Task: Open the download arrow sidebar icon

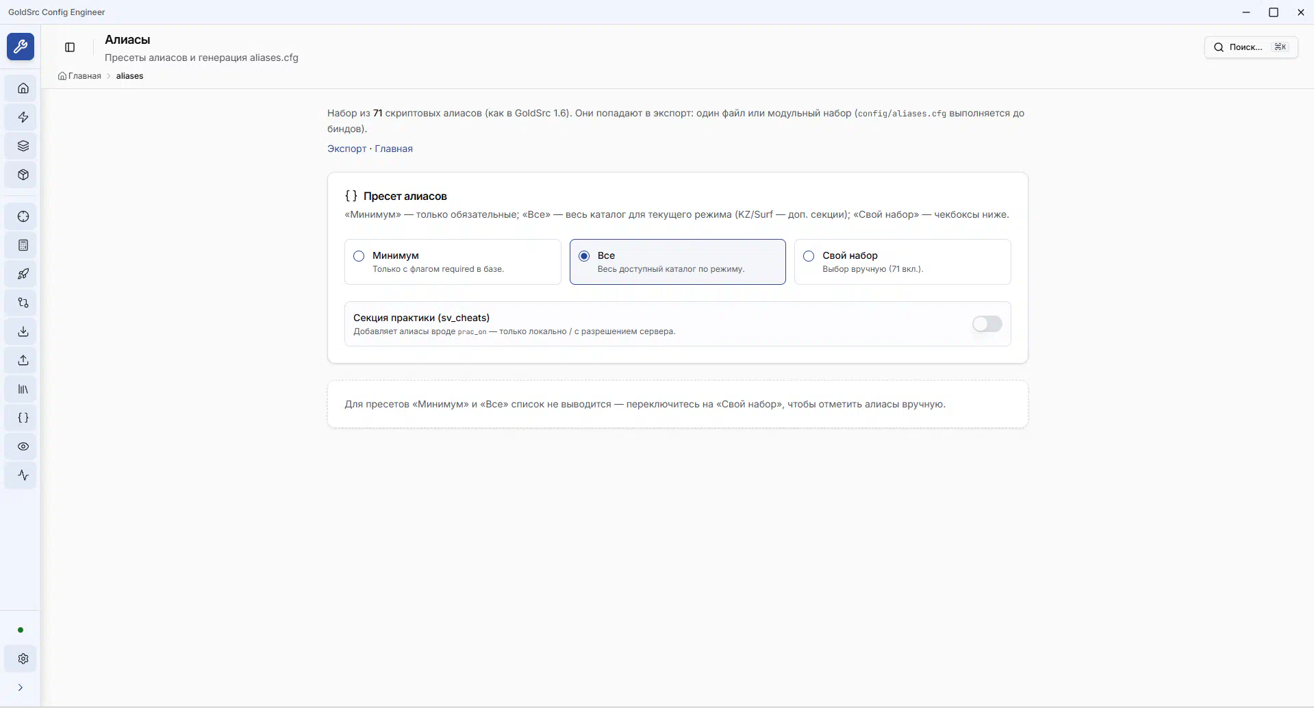Action: tap(23, 332)
